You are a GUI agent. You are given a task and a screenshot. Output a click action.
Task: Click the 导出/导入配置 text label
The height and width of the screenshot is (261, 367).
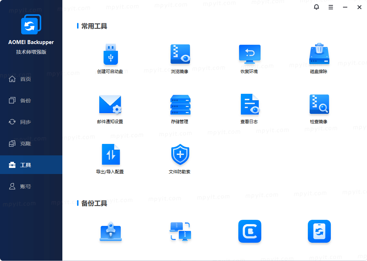click(110, 171)
